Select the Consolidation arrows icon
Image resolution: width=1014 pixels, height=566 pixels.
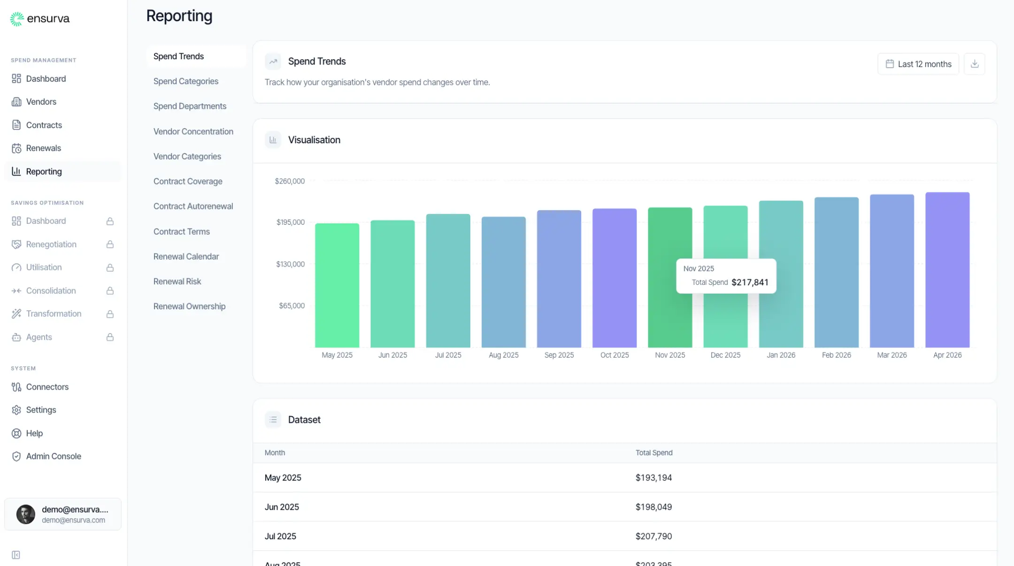tap(16, 291)
